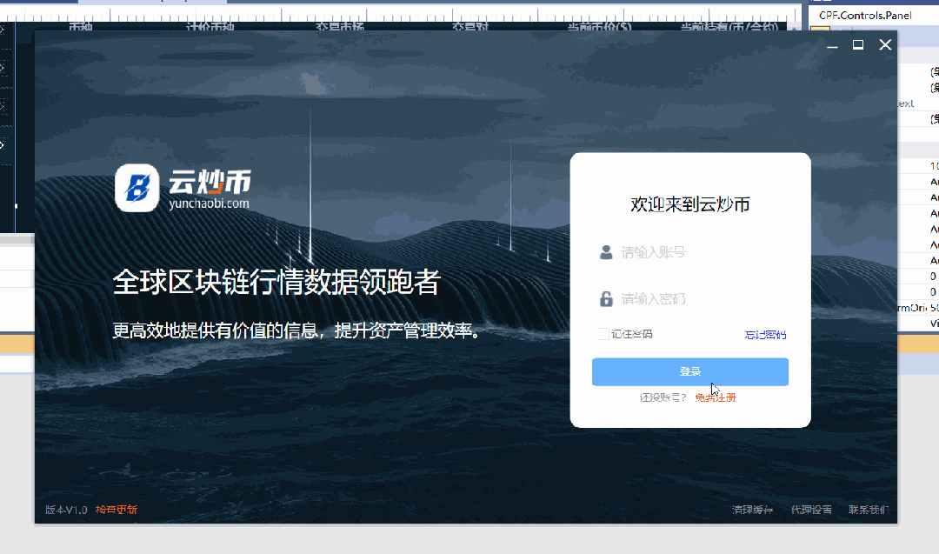Minimize the 云炒币 login window
Image resolution: width=939 pixels, height=554 pixels.
[x=832, y=45]
